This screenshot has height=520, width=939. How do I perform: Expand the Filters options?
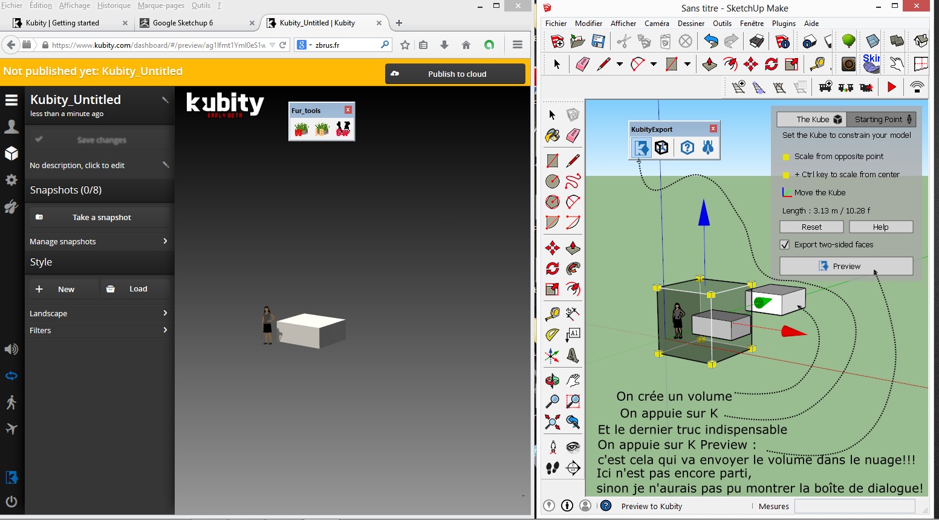click(x=100, y=330)
